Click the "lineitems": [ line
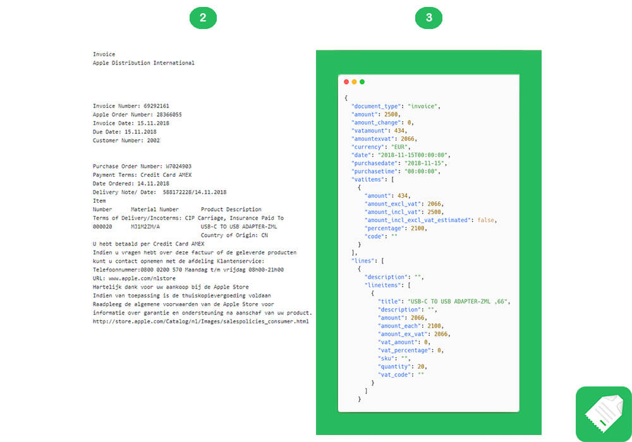This screenshot has width=632, height=442. point(387,285)
